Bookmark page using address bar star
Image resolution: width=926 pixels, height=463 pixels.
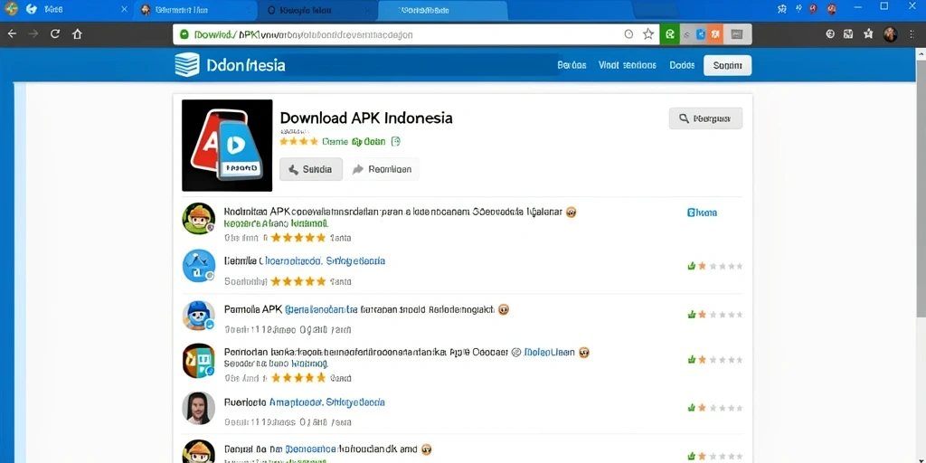pyautogui.click(x=647, y=34)
